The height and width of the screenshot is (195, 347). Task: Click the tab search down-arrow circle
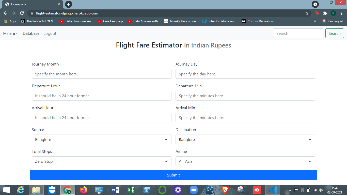click(315, 4)
